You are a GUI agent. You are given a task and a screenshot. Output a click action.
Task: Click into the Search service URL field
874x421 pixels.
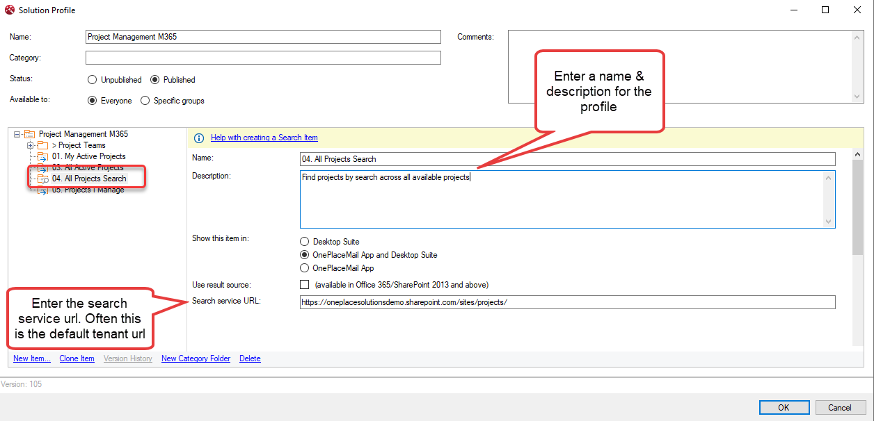[566, 302]
